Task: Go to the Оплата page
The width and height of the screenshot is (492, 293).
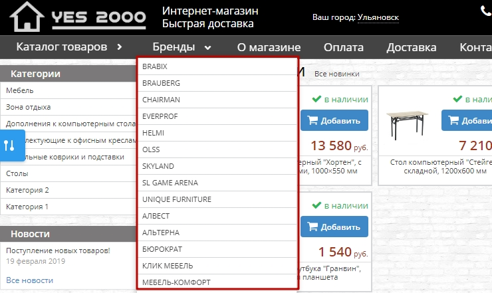Action: click(x=343, y=47)
